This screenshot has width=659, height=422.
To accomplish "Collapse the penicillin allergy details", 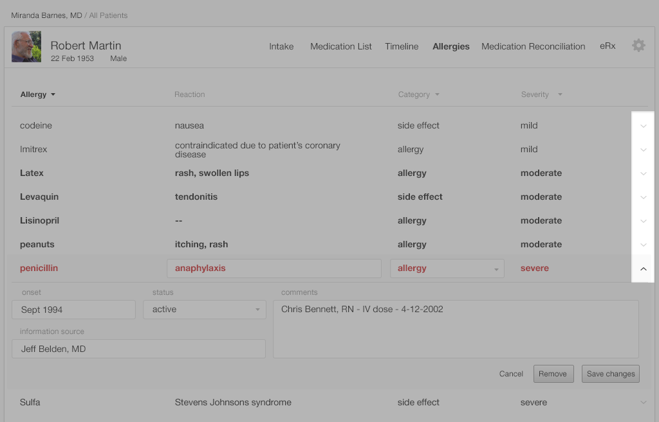I will click(643, 269).
